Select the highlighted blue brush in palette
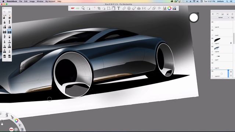The width and height of the screenshot is (235, 132). click(x=9, y=32)
